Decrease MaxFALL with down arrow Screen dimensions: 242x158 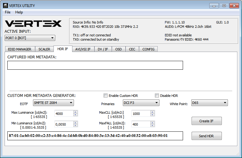point(152,126)
